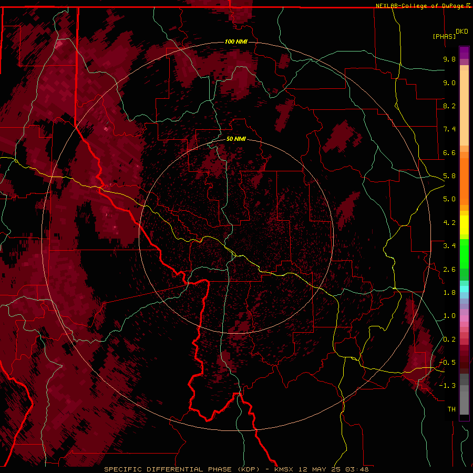Pick the light peach swatch on the scale
The width and height of the screenshot is (473, 473).
464,109
